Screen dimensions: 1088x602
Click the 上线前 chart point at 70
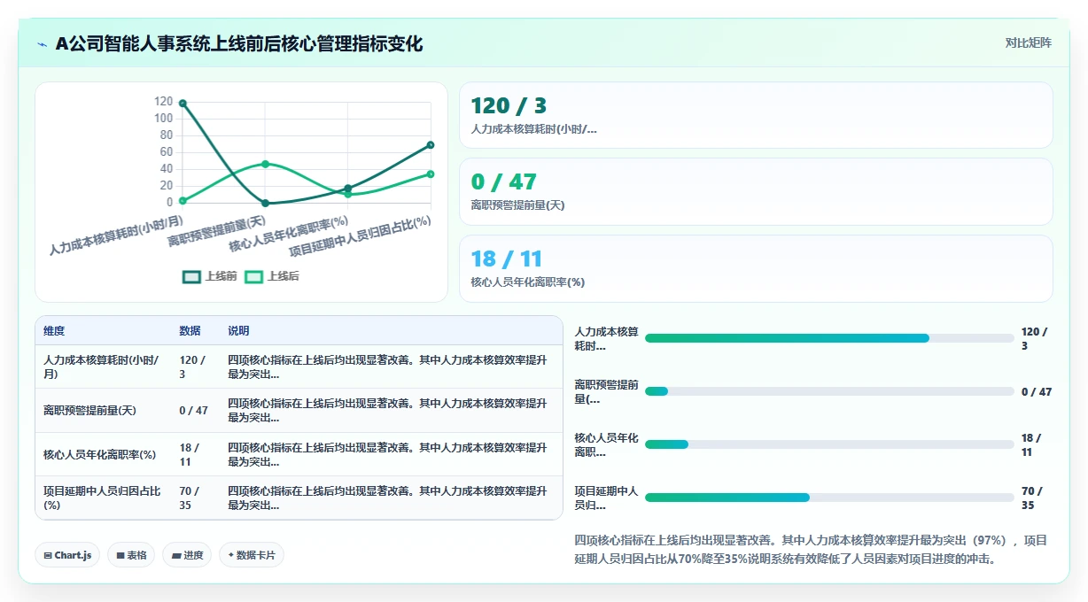(431, 144)
